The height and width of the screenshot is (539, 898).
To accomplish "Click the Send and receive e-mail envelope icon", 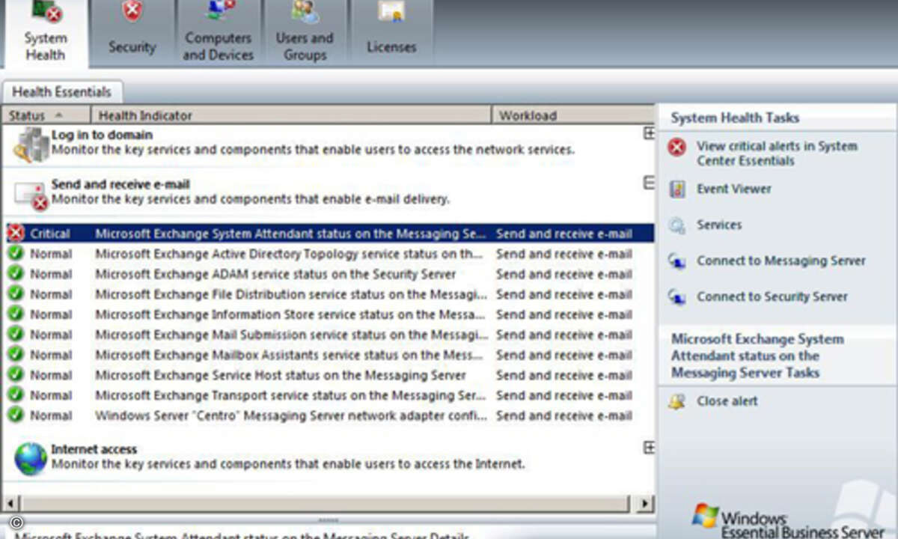I will (31, 195).
